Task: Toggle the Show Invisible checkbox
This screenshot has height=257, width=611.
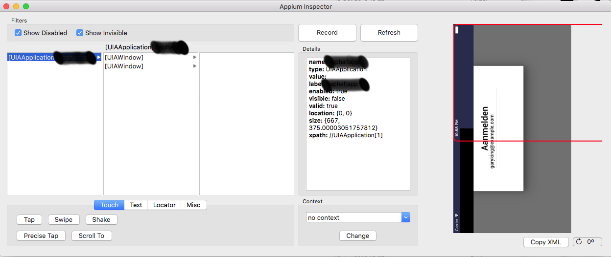Action: click(80, 33)
